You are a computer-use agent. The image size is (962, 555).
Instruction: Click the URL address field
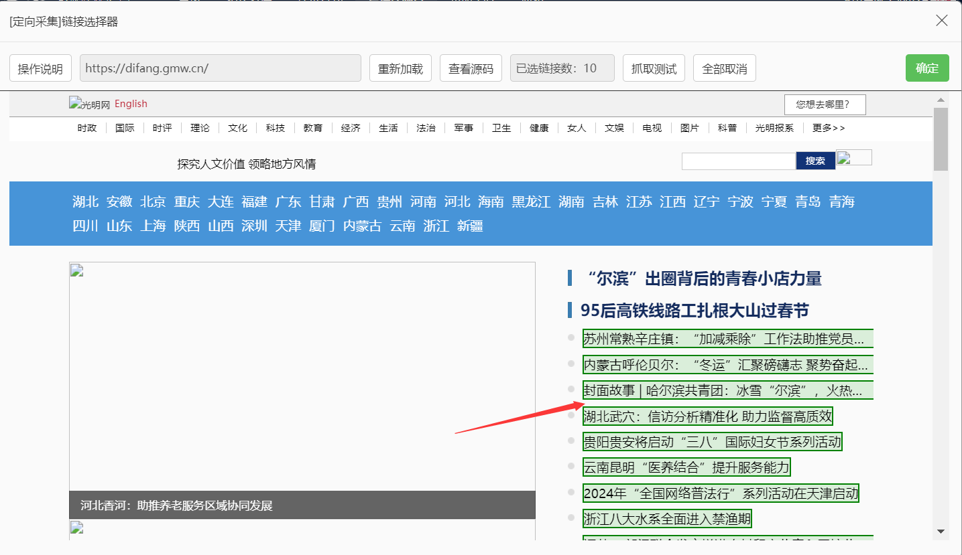click(x=220, y=68)
